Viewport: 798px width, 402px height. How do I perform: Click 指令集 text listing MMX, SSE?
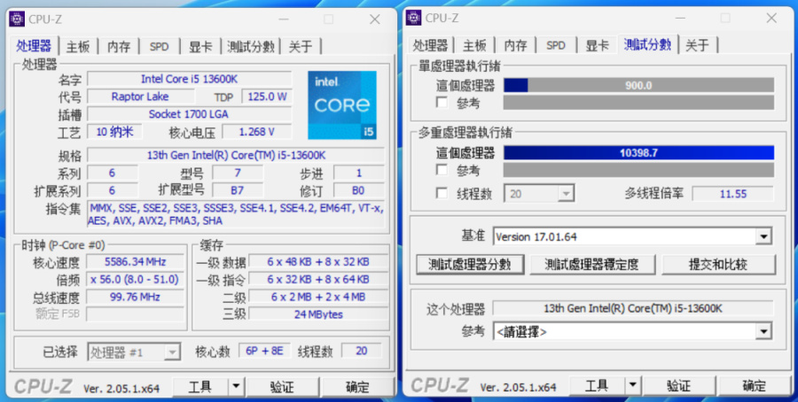[x=236, y=214]
